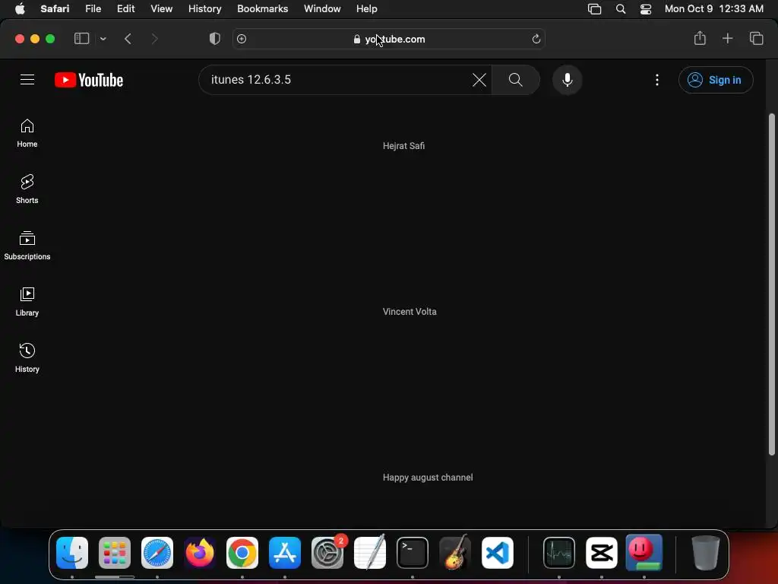Open the red smiley face app in Dock
778x584 pixels.
[644, 553]
